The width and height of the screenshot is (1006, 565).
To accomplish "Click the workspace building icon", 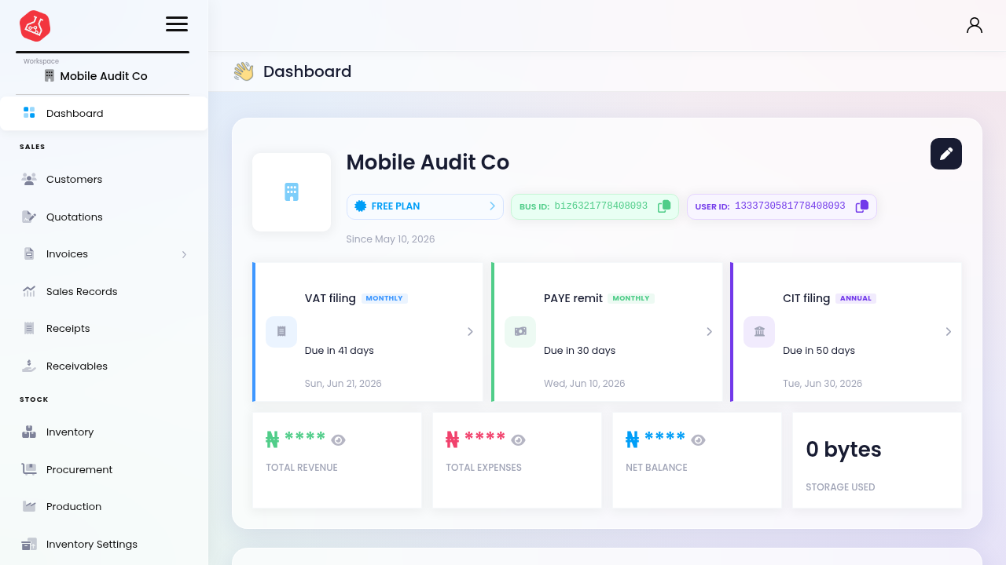I will coord(50,75).
